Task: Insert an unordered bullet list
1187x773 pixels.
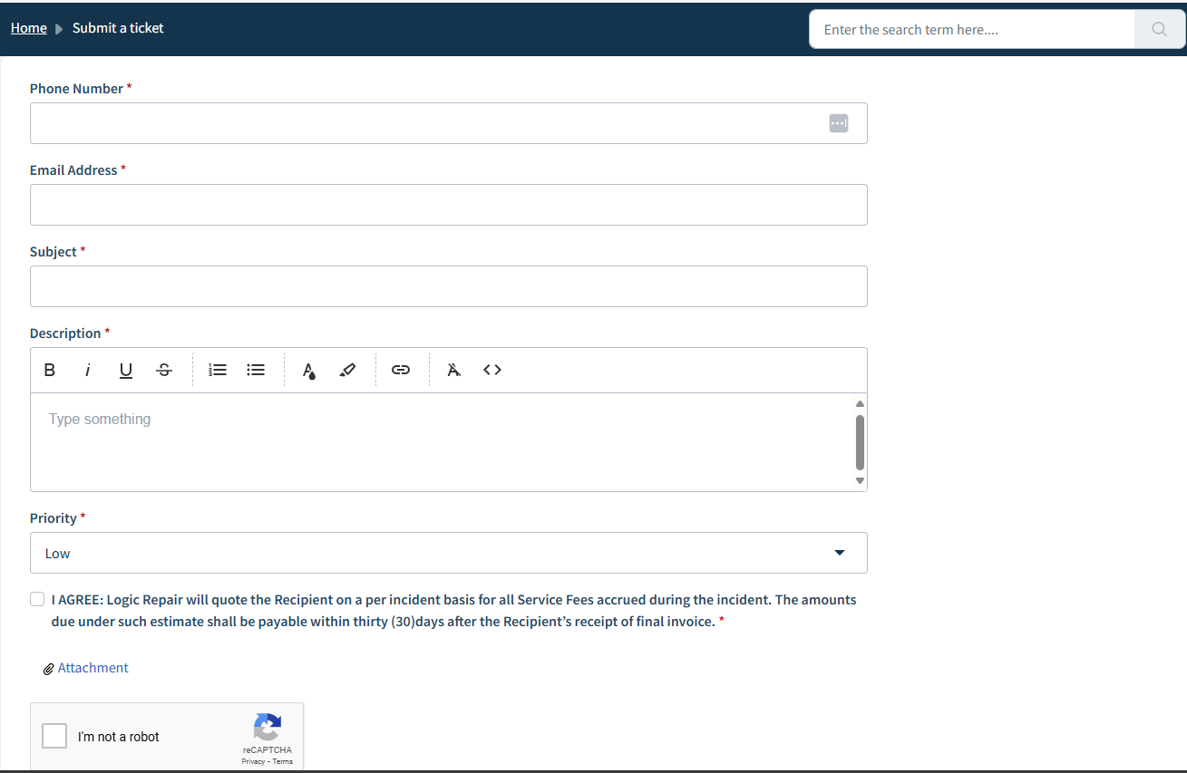Action: click(x=257, y=370)
